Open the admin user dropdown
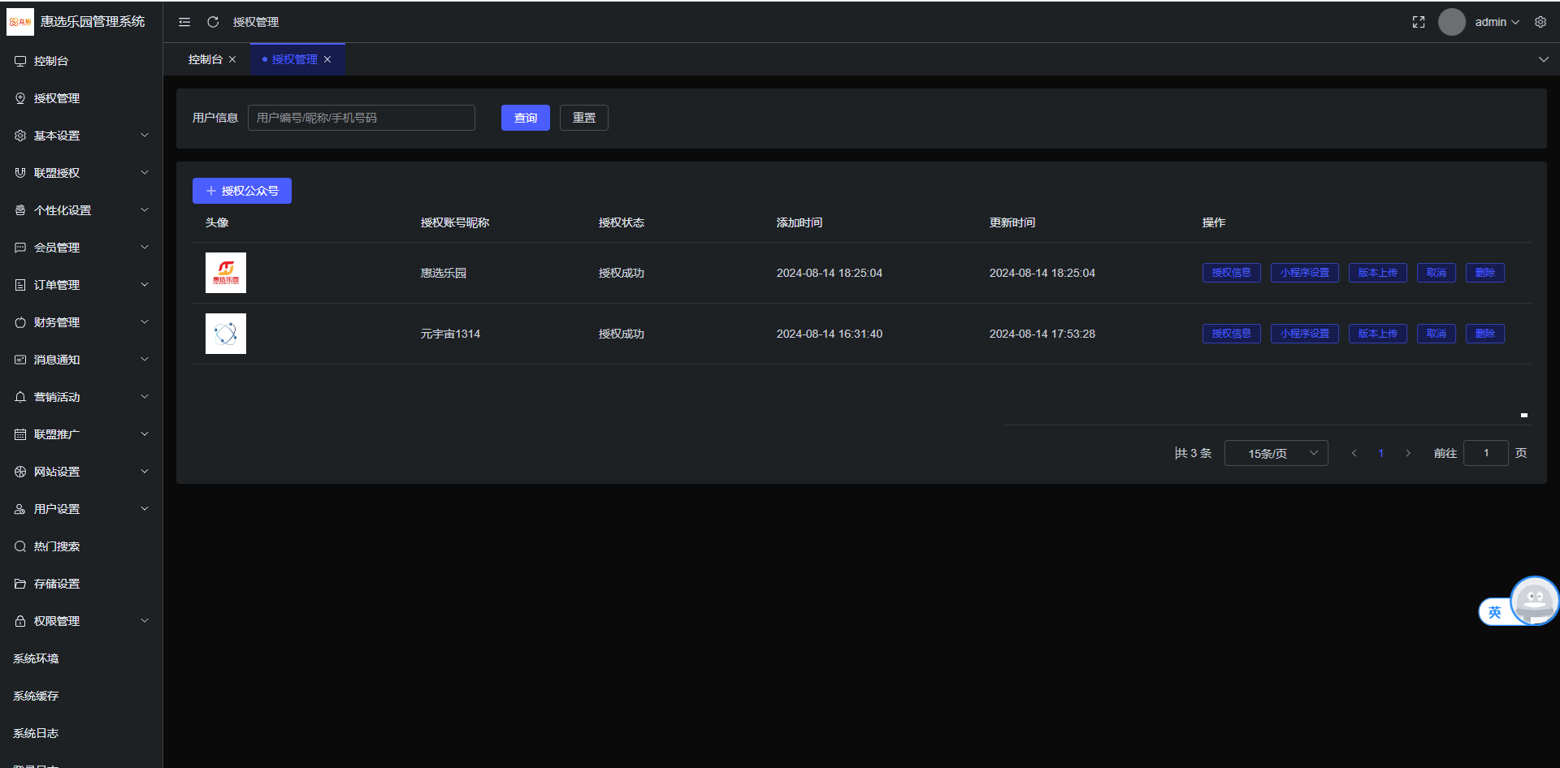 pos(1497,22)
